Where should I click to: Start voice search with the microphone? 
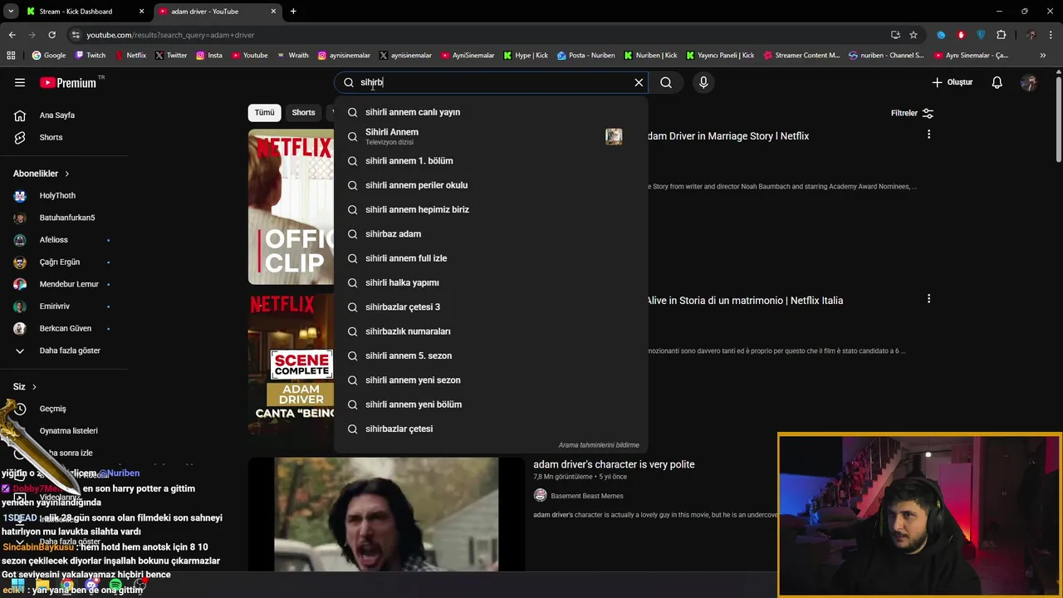click(703, 82)
